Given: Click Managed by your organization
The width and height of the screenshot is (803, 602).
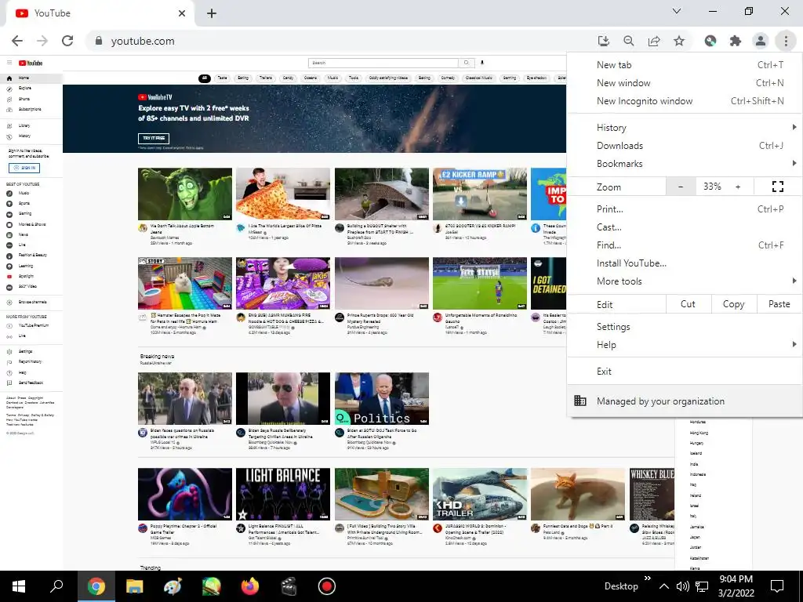Looking at the screenshot, I should tap(685, 401).
